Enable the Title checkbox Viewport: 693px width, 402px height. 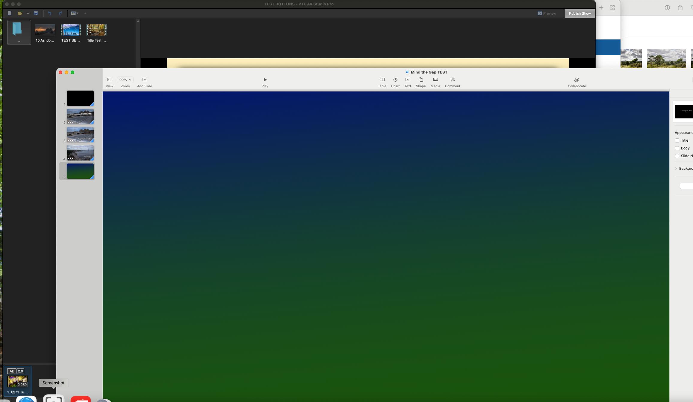click(x=677, y=140)
